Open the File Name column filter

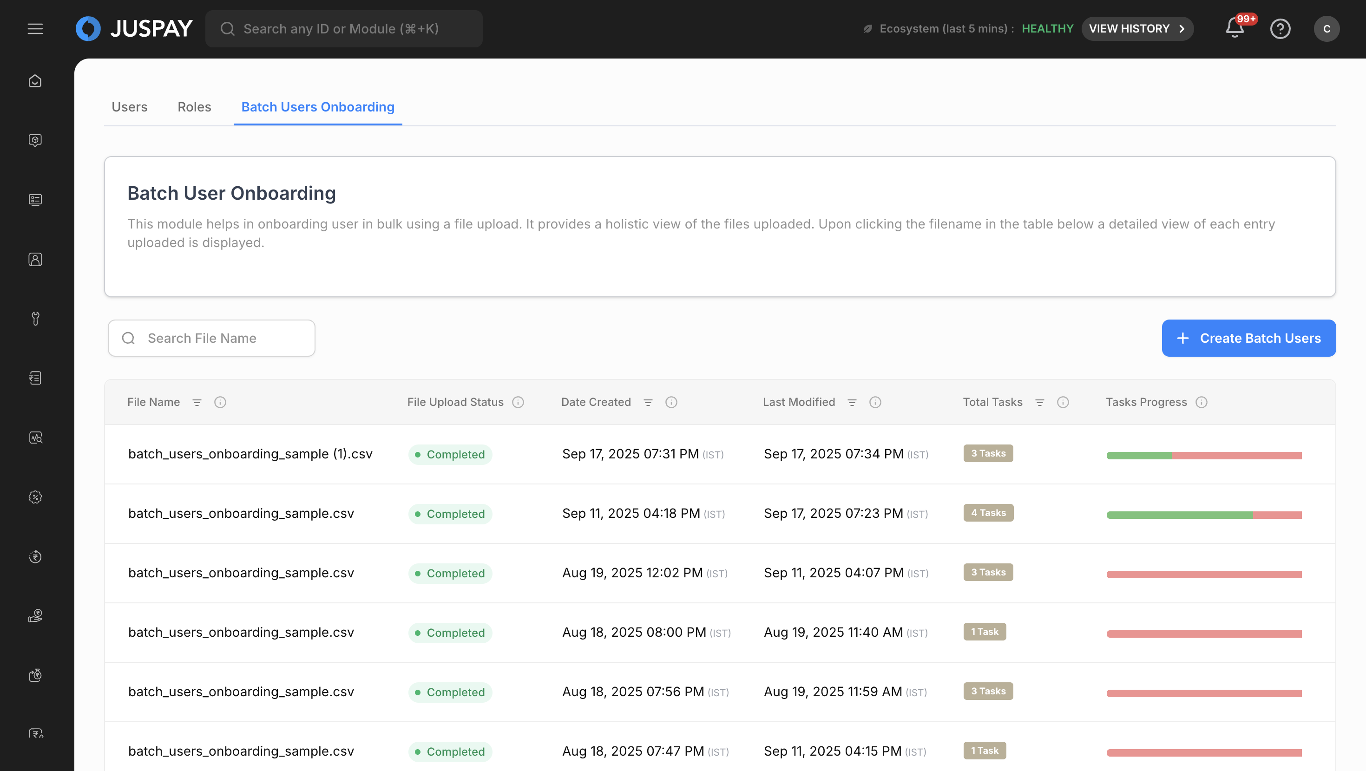click(197, 403)
